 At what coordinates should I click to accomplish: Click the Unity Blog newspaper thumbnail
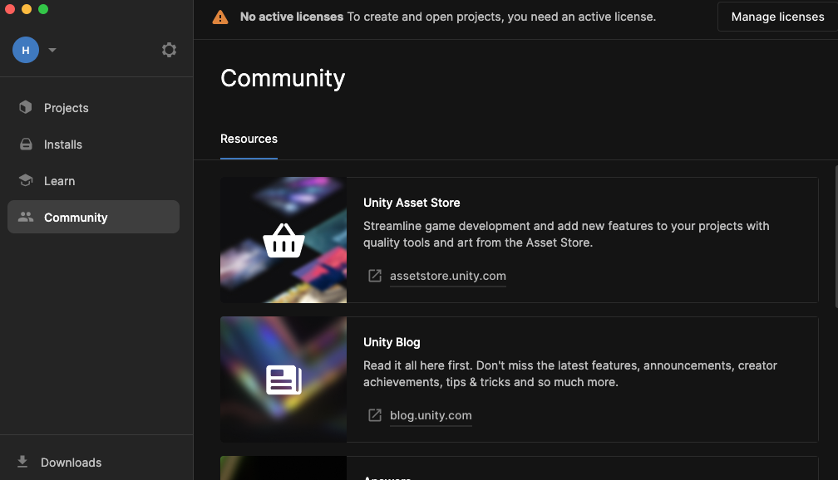283,380
